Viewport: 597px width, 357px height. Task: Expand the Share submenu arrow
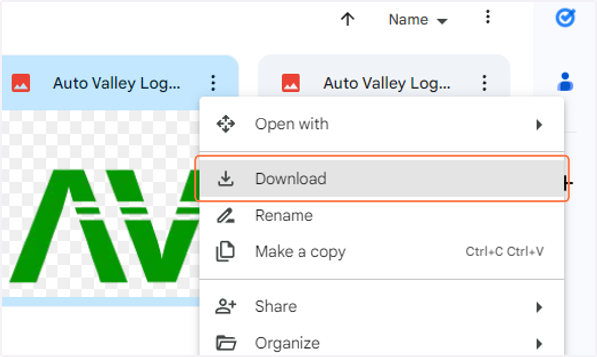click(539, 307)
